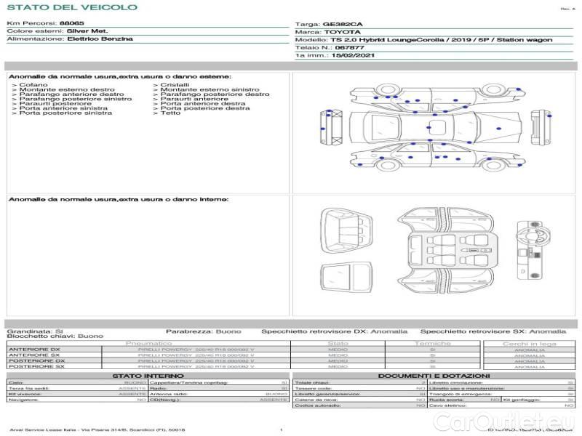
Task: Click the Parafango posteriore sinistro entry
Action: (76, 99)
